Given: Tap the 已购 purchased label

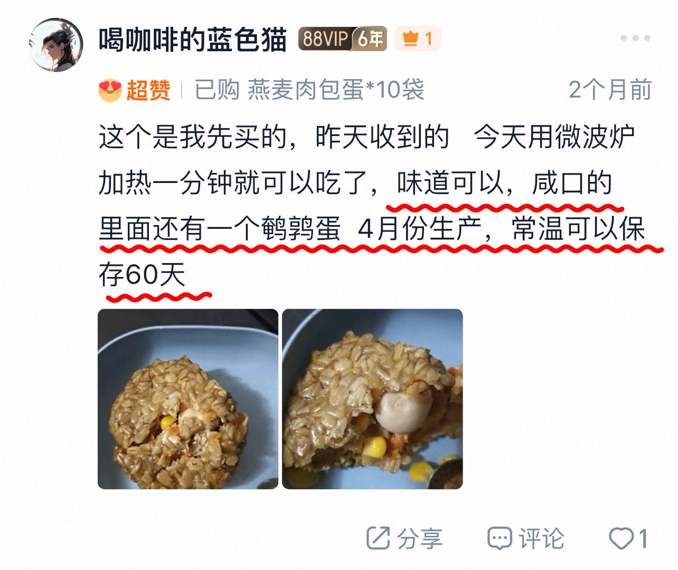Looking at the screenshot, I should [217, 90].
